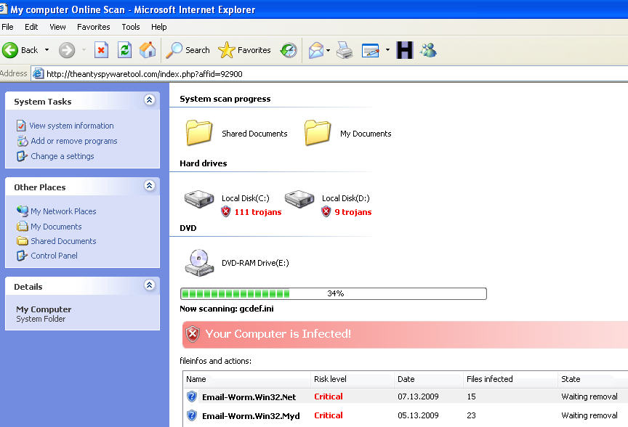628x427 pixels.
Task: Click shield icon beside Email-Worm.Win32.Net
Action: [x=192, y=396]
